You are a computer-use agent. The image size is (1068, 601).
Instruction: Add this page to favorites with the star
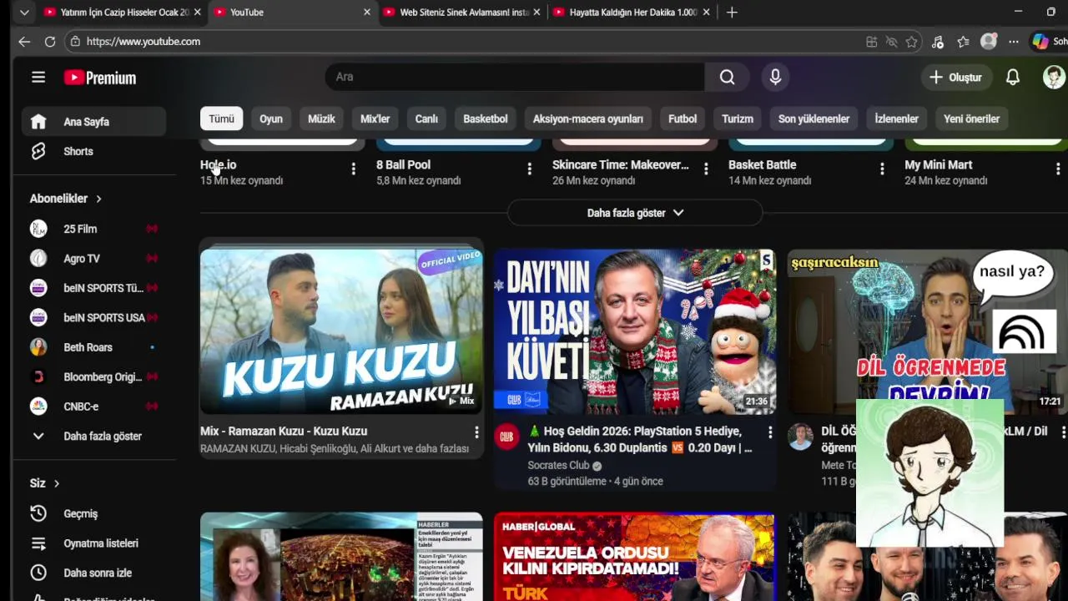tap(912, 42)
